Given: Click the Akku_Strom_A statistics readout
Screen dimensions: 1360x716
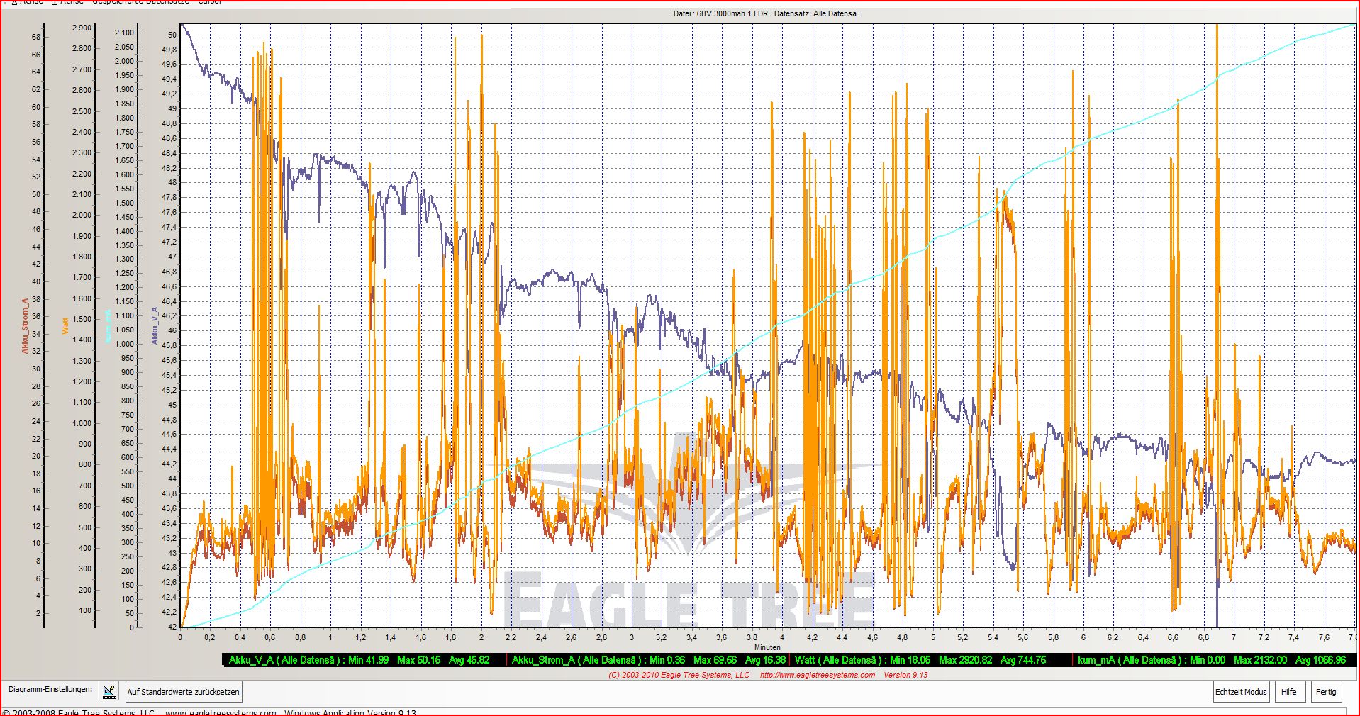Looking at the screenshot, I should pos(648,660).
